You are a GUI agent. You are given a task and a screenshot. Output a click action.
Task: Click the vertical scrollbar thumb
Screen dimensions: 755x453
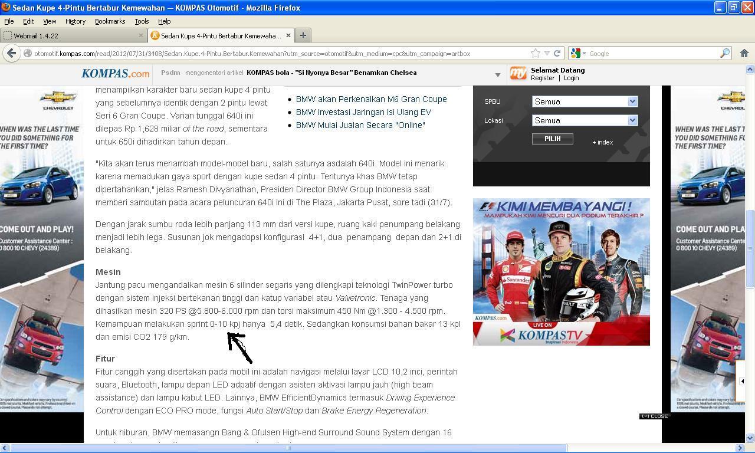[x=750, y=248]
